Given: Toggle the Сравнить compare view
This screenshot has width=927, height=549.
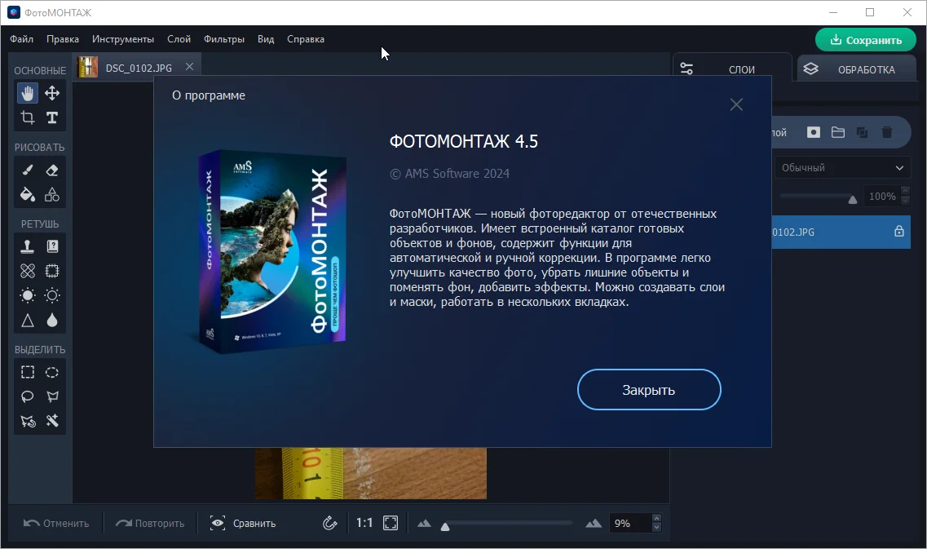Looking at the screenshot, I should point(243,523).
